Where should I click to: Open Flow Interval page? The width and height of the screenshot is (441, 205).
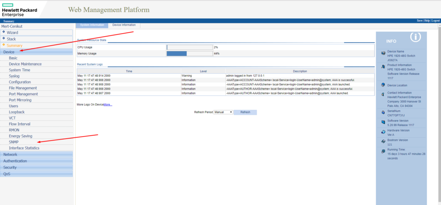[19, 124]
